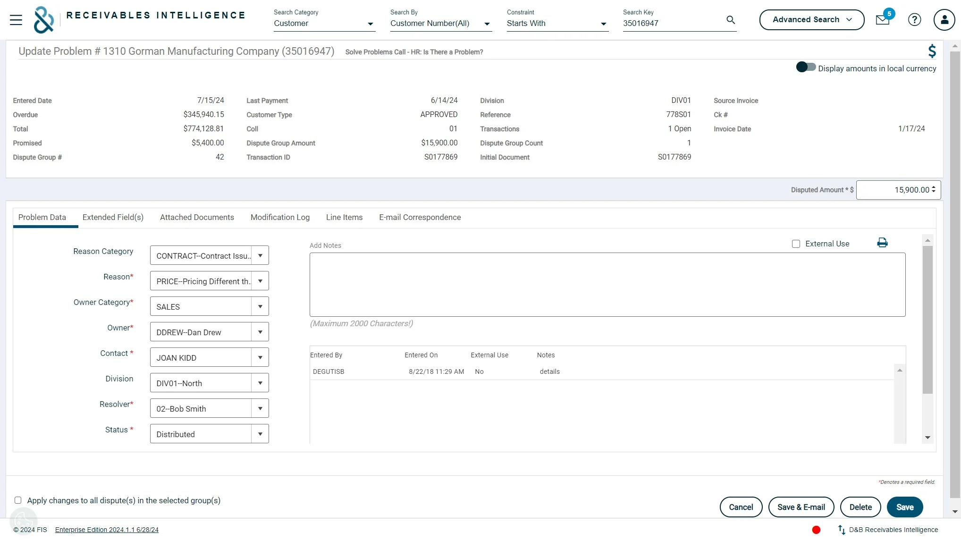Image resolution: width=961 pixels, height=541 pixels.
Task: Click the cookie settings icon
Action: (x=24, y=521)
